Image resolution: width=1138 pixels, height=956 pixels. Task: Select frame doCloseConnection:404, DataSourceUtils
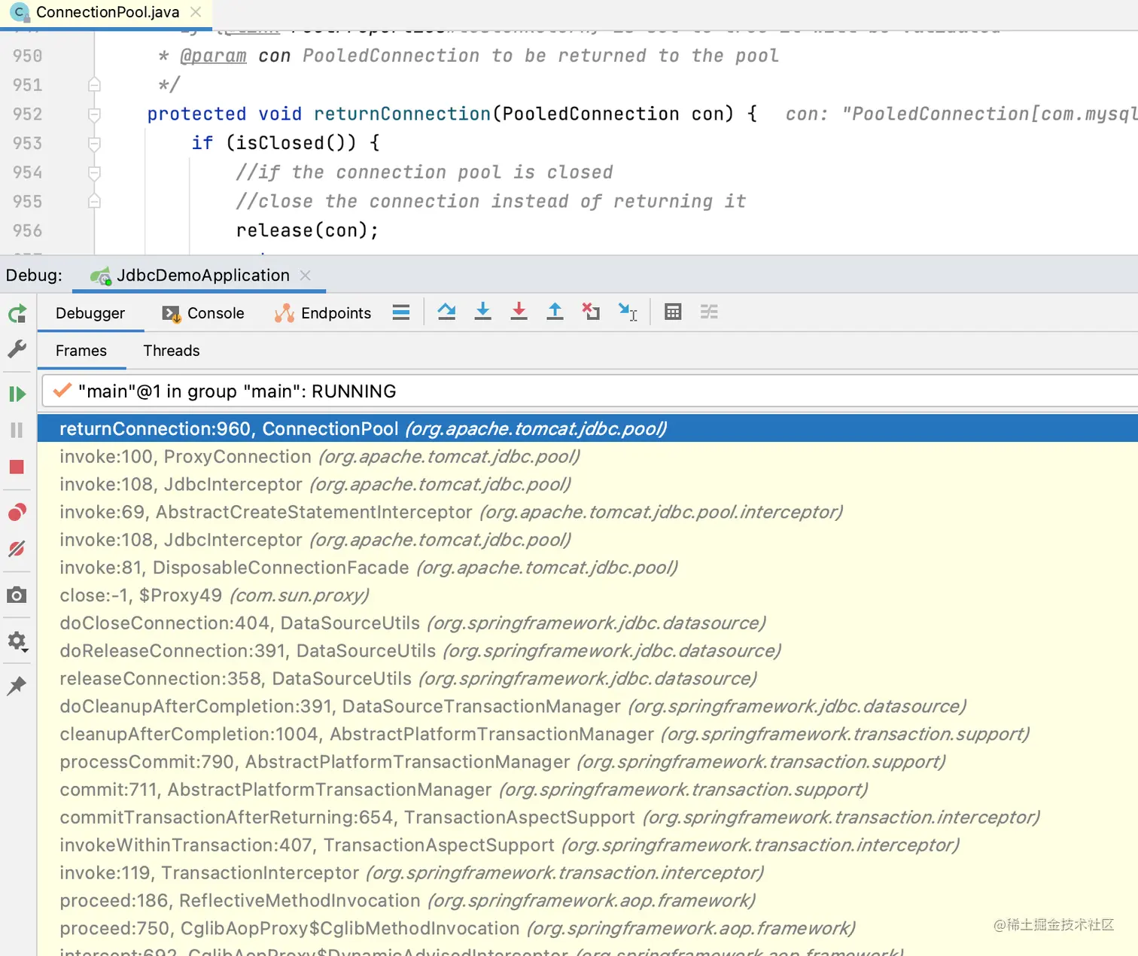point(587,623)
